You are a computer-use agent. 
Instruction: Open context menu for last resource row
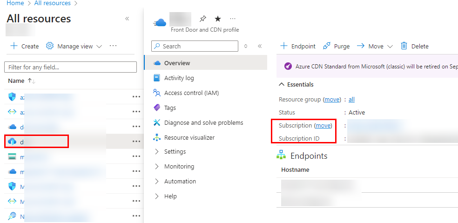tap(136, 216)
